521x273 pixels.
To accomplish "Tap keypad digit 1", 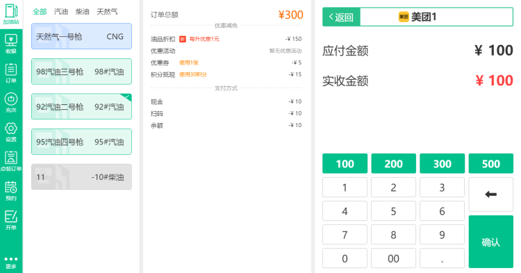I will 345,188.
